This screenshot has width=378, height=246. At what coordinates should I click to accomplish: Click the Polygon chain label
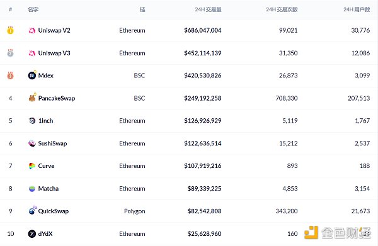135,211
